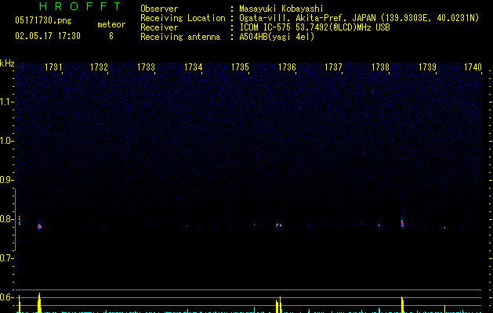The width and height of the screenshot is (493, 313).
Task: Click the 1.0 kHz frequency label
Action: tap(6, 141)
